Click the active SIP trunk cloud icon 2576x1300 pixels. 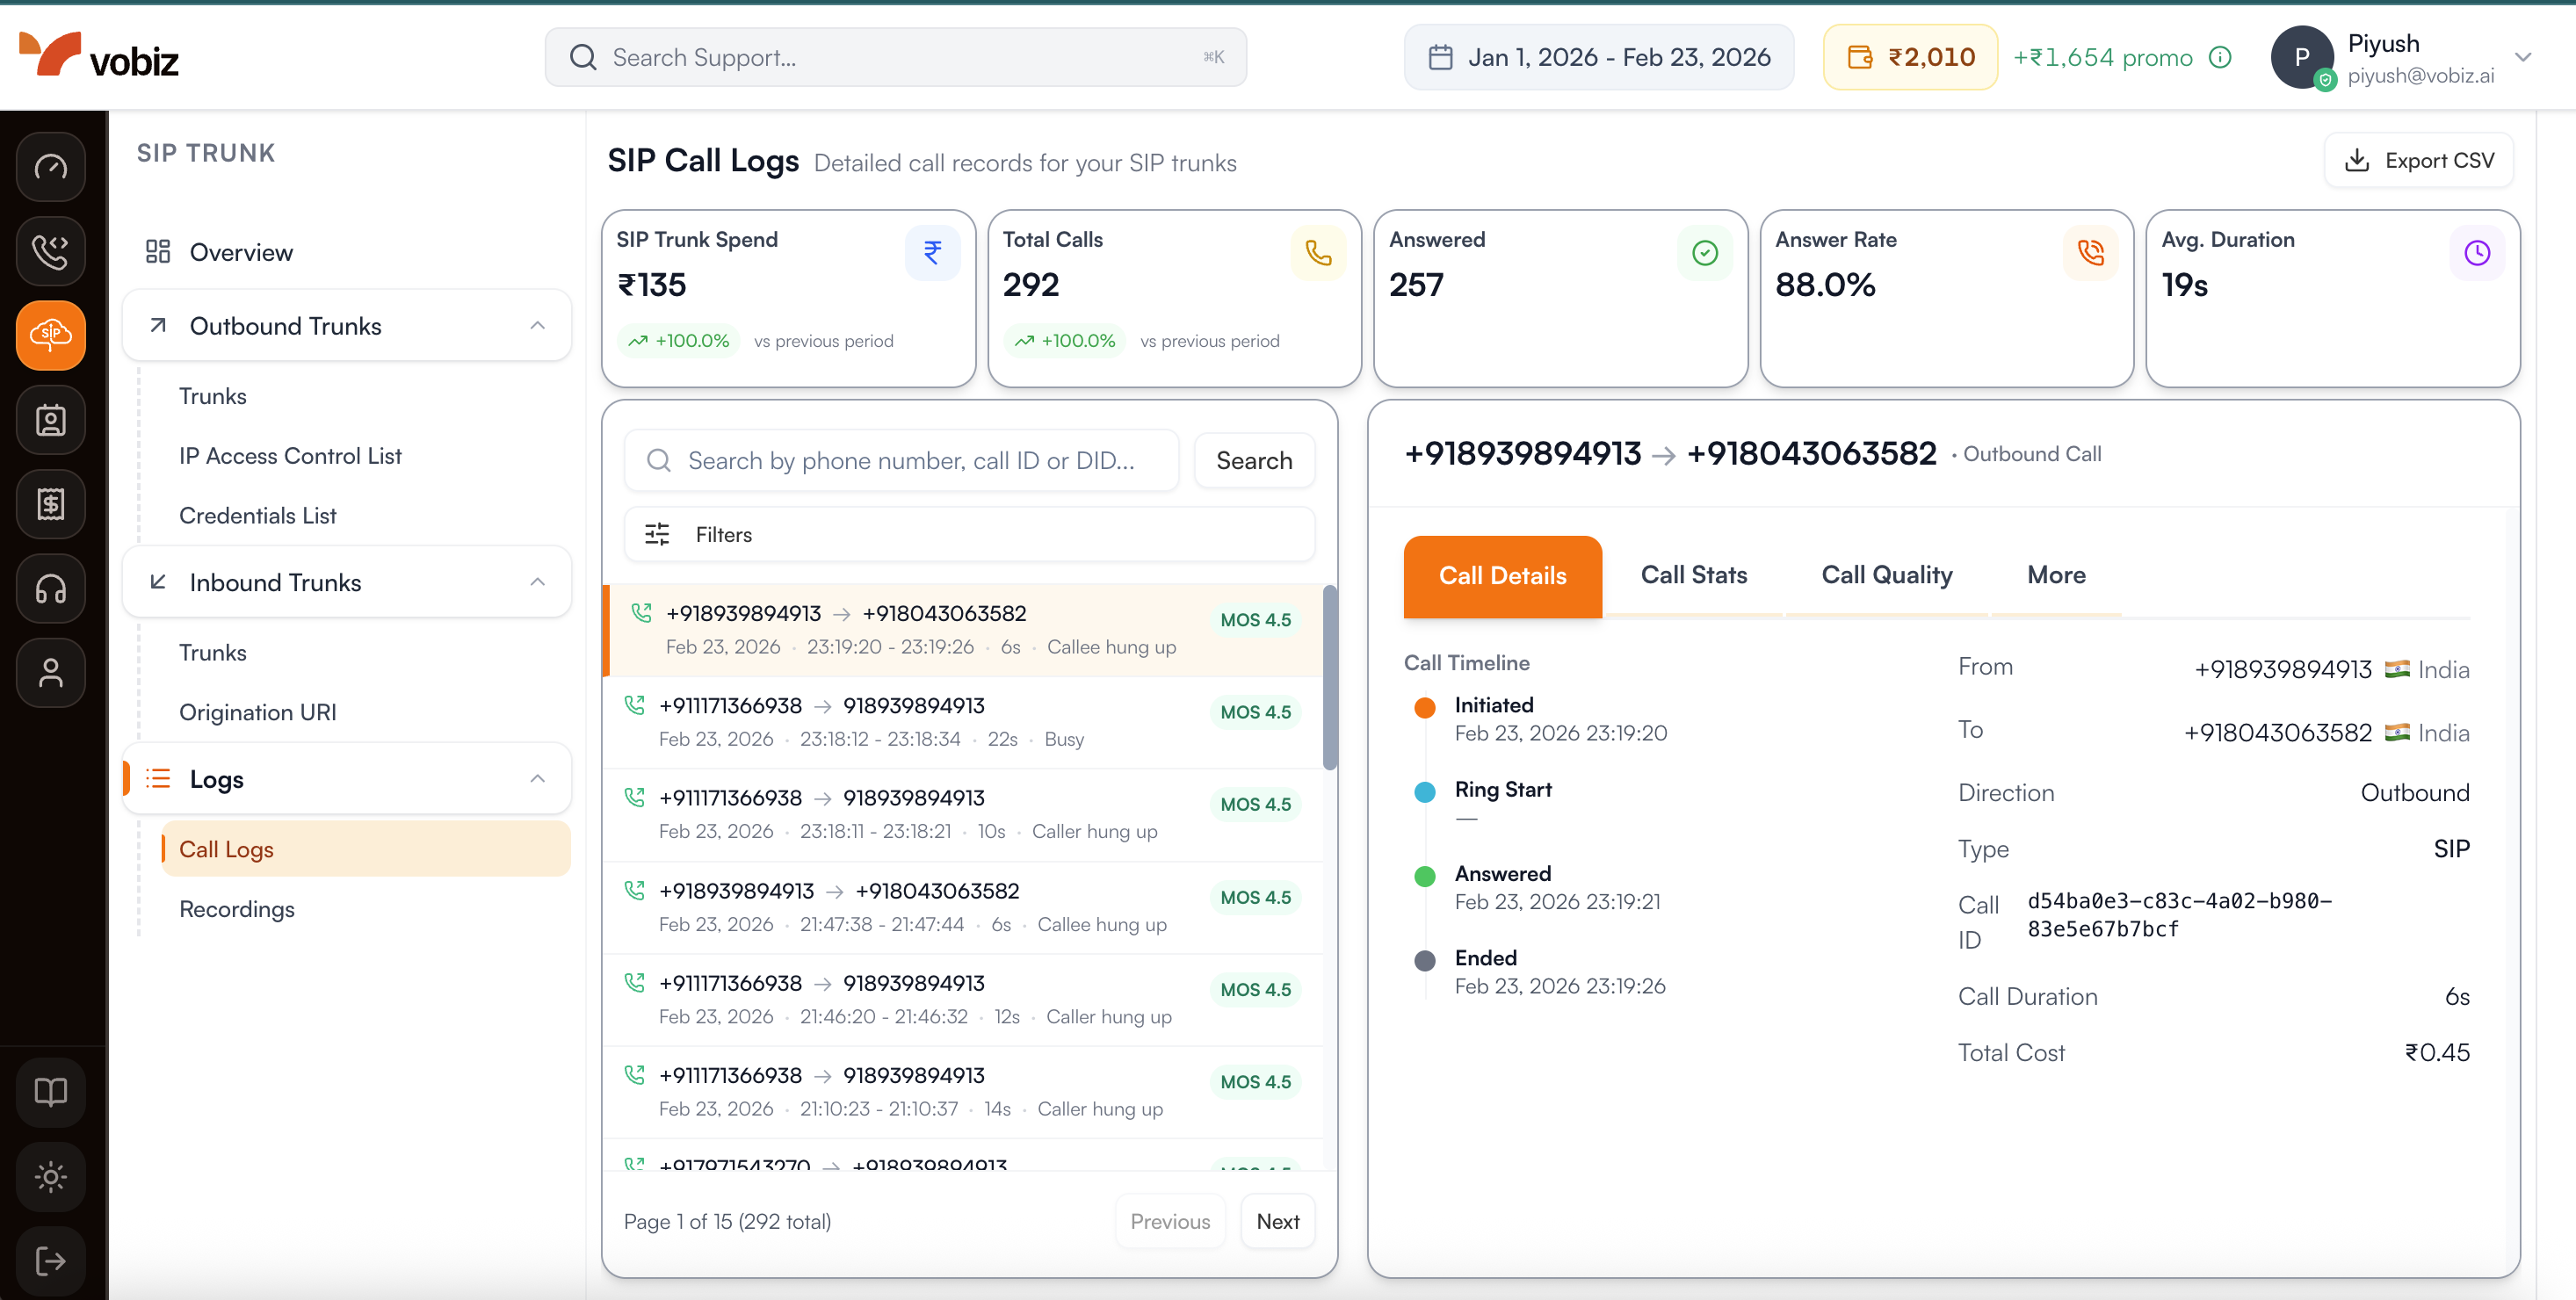coord(50,336)
